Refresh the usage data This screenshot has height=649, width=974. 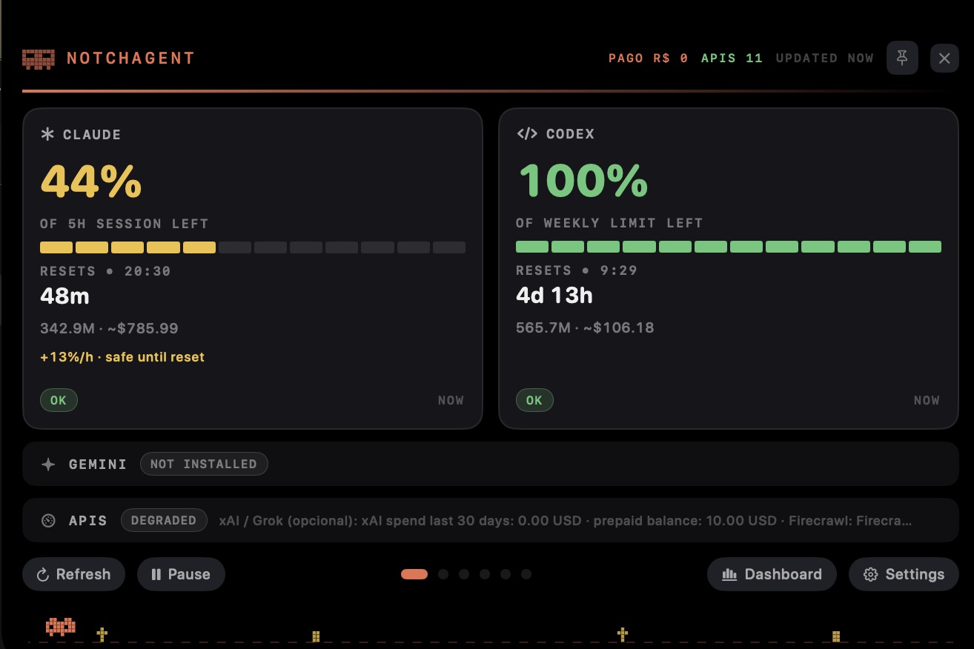73,574
